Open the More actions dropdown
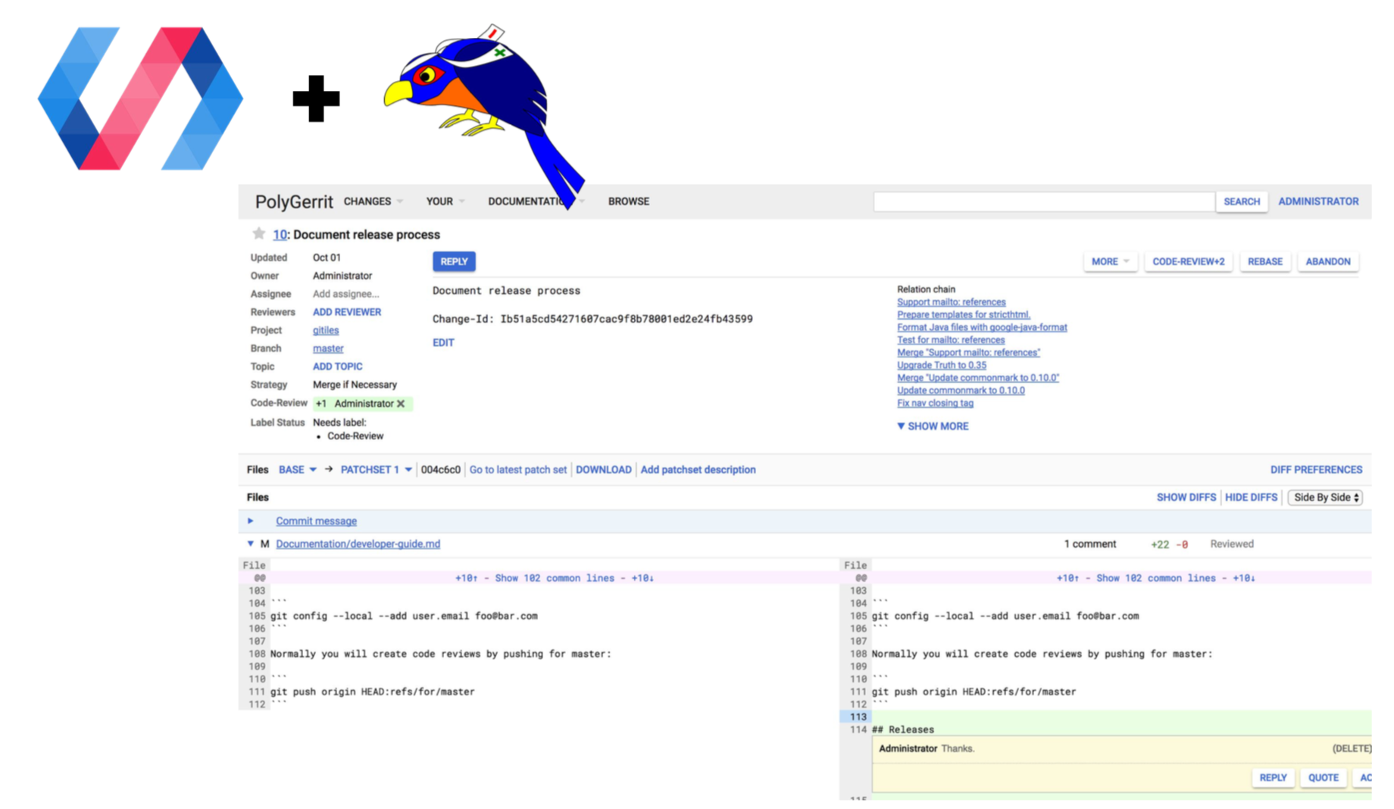 (1110, 261)
